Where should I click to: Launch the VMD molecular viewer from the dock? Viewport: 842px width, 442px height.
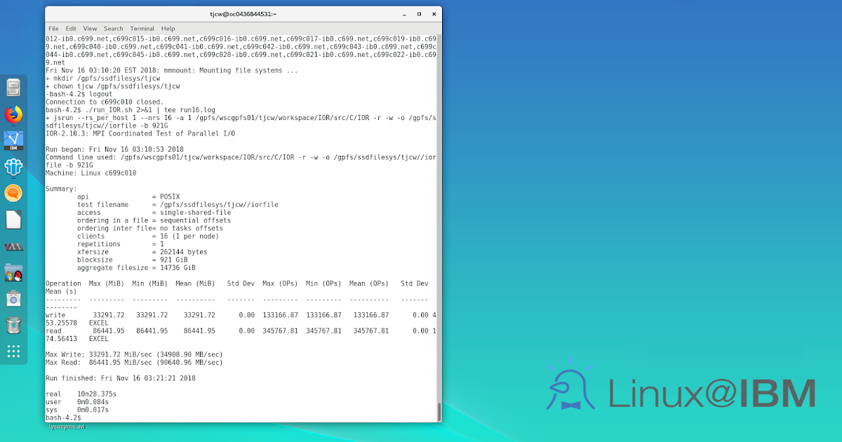[13, 246]
